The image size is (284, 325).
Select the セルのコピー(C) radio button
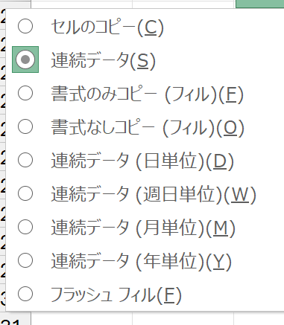(x=25, y=26)
